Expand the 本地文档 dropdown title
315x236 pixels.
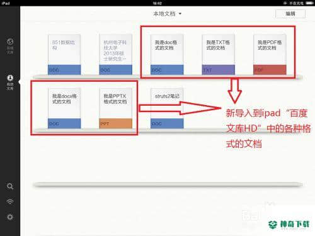coord(167,14)
